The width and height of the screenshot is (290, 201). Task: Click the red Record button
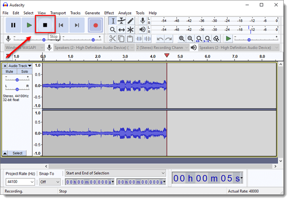coord(96,25)
